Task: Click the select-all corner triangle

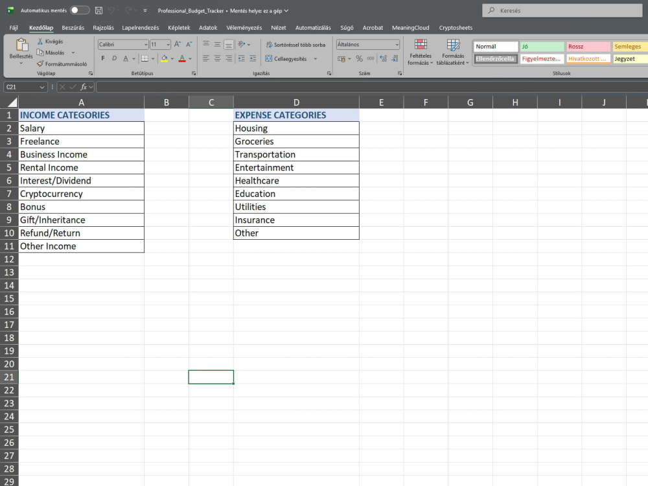Action: pos(12,102)
